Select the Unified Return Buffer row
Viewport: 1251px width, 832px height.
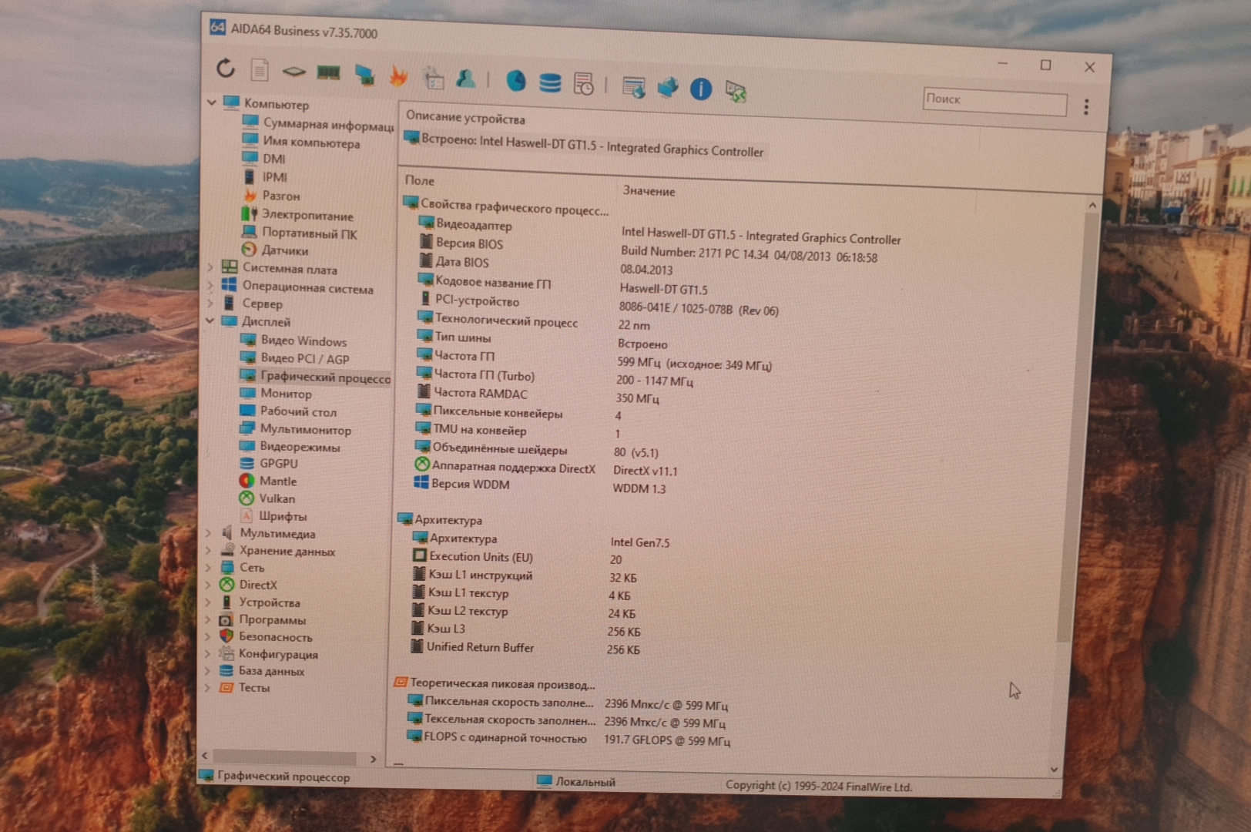tap(472, 647)
